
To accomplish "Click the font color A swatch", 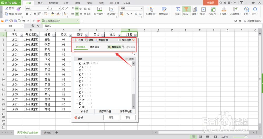I will (x=58, y=14).
